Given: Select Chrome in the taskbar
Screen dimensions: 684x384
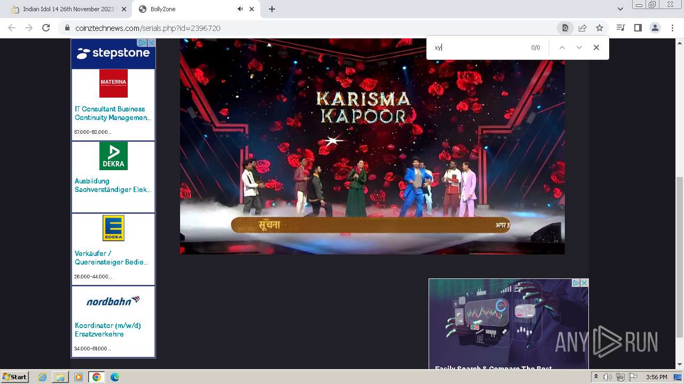Looking at the screenshot, I should click(97, 377).
